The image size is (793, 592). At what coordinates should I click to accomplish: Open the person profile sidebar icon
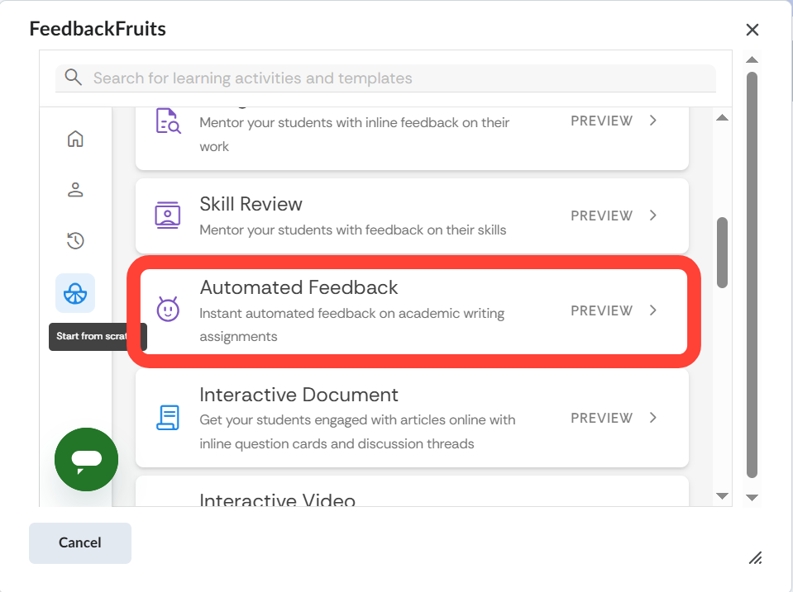click(75, 190)
